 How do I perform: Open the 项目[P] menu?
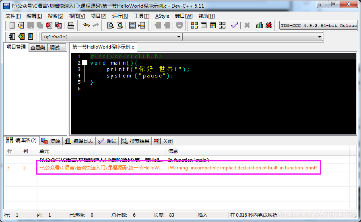(99, 16)
